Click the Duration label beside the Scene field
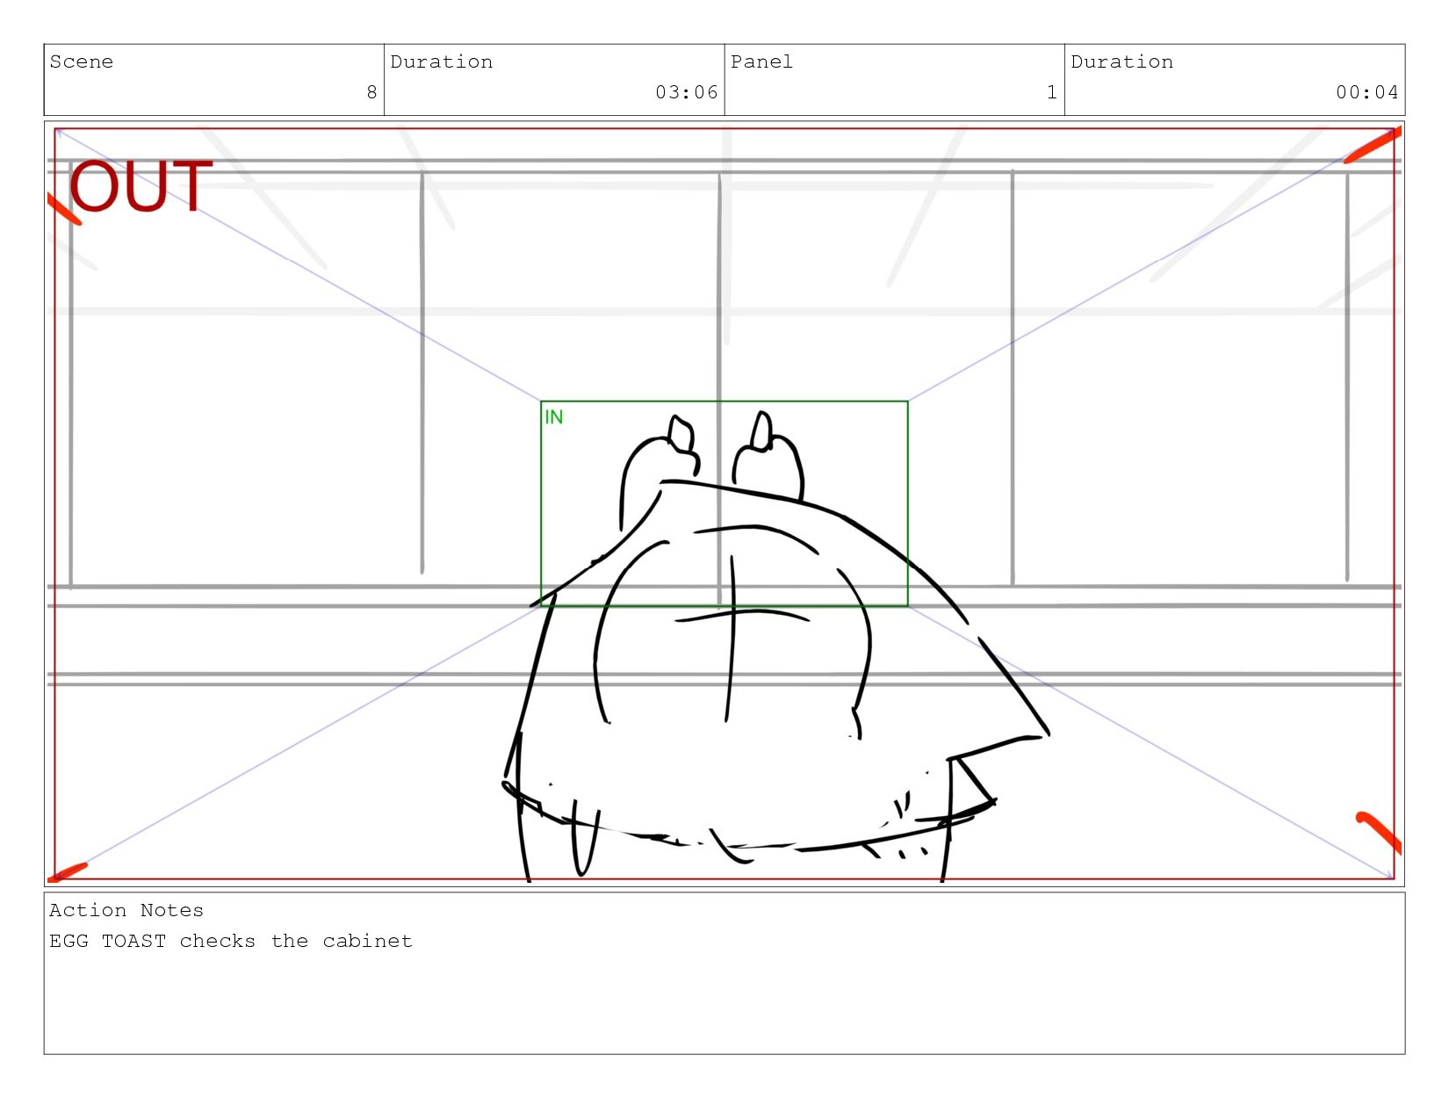 point(442,61)
